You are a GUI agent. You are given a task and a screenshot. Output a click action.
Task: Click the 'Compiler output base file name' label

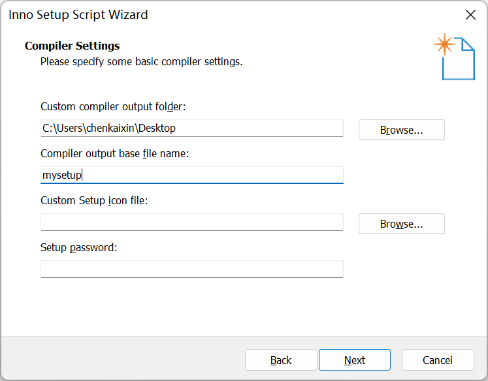114,153
